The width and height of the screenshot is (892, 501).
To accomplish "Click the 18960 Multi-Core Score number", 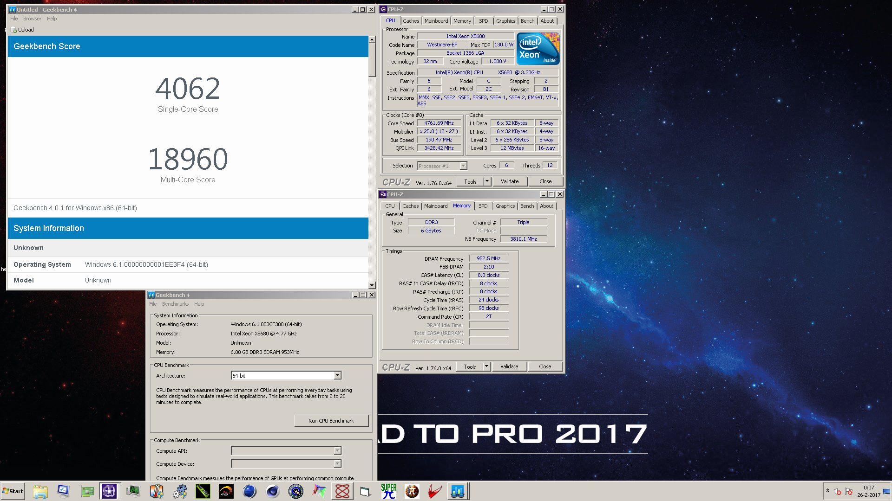I will click(x=188, y=159).
